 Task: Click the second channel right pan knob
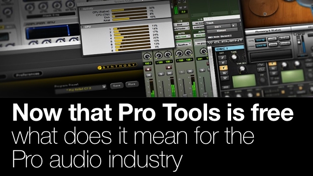pos(168,54)
